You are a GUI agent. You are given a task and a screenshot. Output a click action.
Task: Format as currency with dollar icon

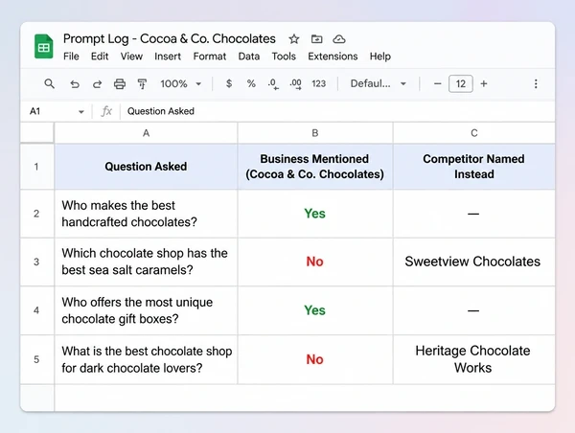(229, 83)
